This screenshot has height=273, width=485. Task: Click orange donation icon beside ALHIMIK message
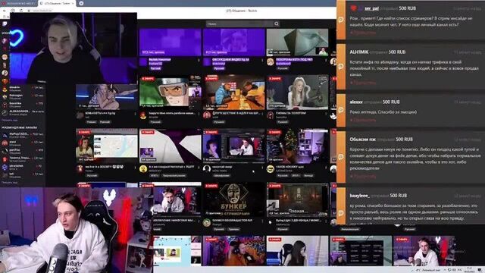(341, 66)
